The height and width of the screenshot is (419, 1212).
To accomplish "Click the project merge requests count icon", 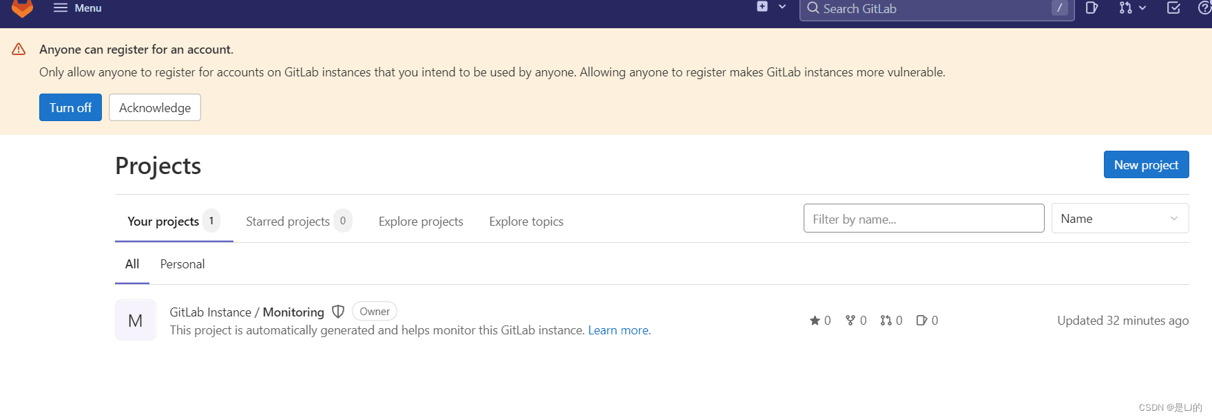I will [886, 321].
